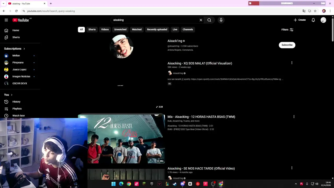Reload the page in Chrome

[x=16, y=11]
